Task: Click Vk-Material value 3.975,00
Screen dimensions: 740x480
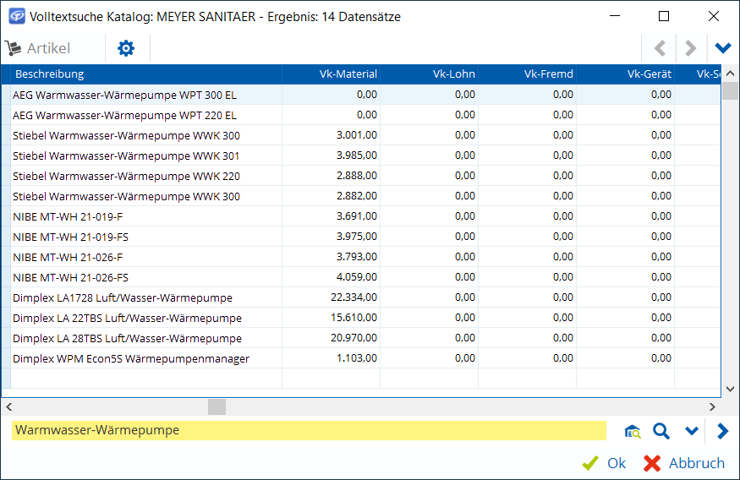Action: point(357,237)
